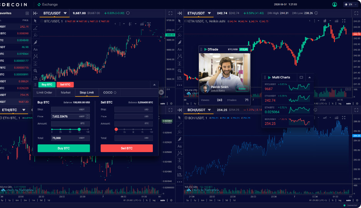
Task: Open the EN language dropdown
Action: [x=351, y=4]
